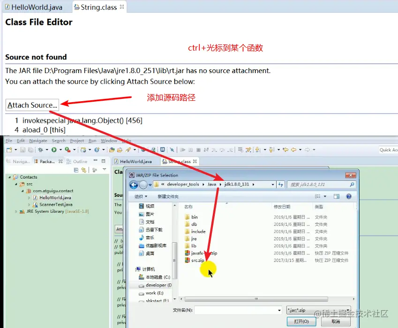Switch to String.class tab in top editor
The image size is (398, 328).
tap(99, 7)
